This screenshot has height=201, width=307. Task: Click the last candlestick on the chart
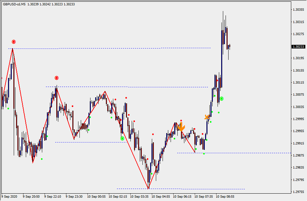pos(230,46)
